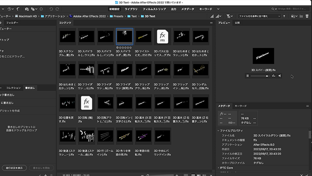Switch to the ライブラリ workspace tab
This screenshot has height=176, width=312.
pos(131,9)
